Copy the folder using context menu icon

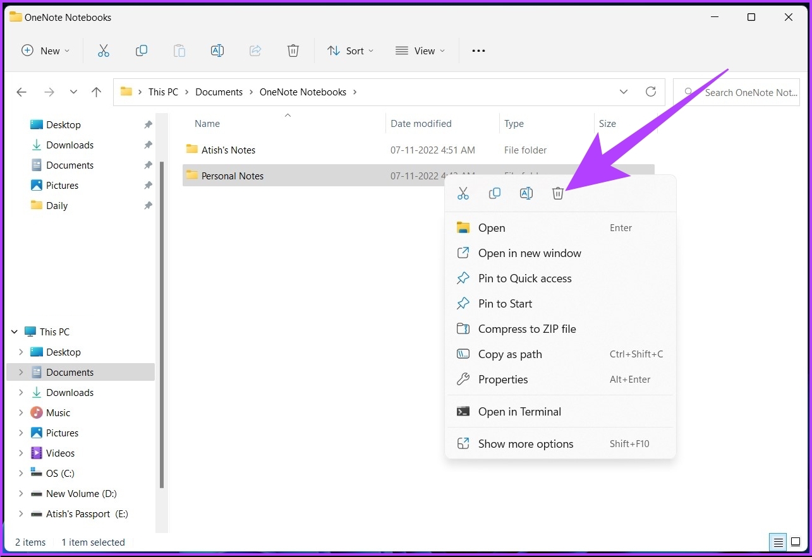495,193
